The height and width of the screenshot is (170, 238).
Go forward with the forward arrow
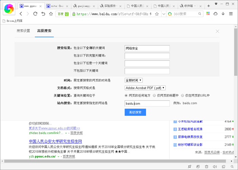27,14
